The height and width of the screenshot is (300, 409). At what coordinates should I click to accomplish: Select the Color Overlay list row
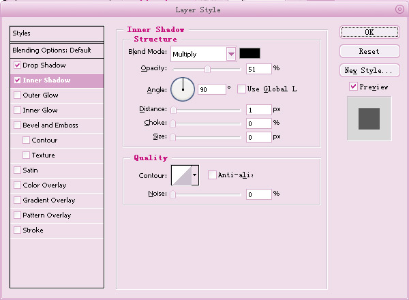[x=57, y=185]
